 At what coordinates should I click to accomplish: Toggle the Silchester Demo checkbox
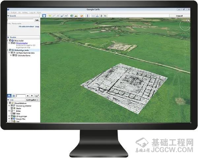[x=14, y=55]
